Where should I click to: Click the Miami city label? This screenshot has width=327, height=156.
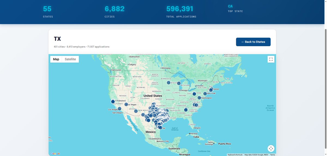coord(197,128)
